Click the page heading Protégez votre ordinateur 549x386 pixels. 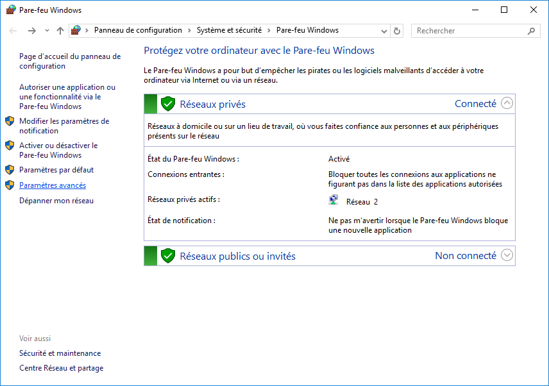point(259,51)
